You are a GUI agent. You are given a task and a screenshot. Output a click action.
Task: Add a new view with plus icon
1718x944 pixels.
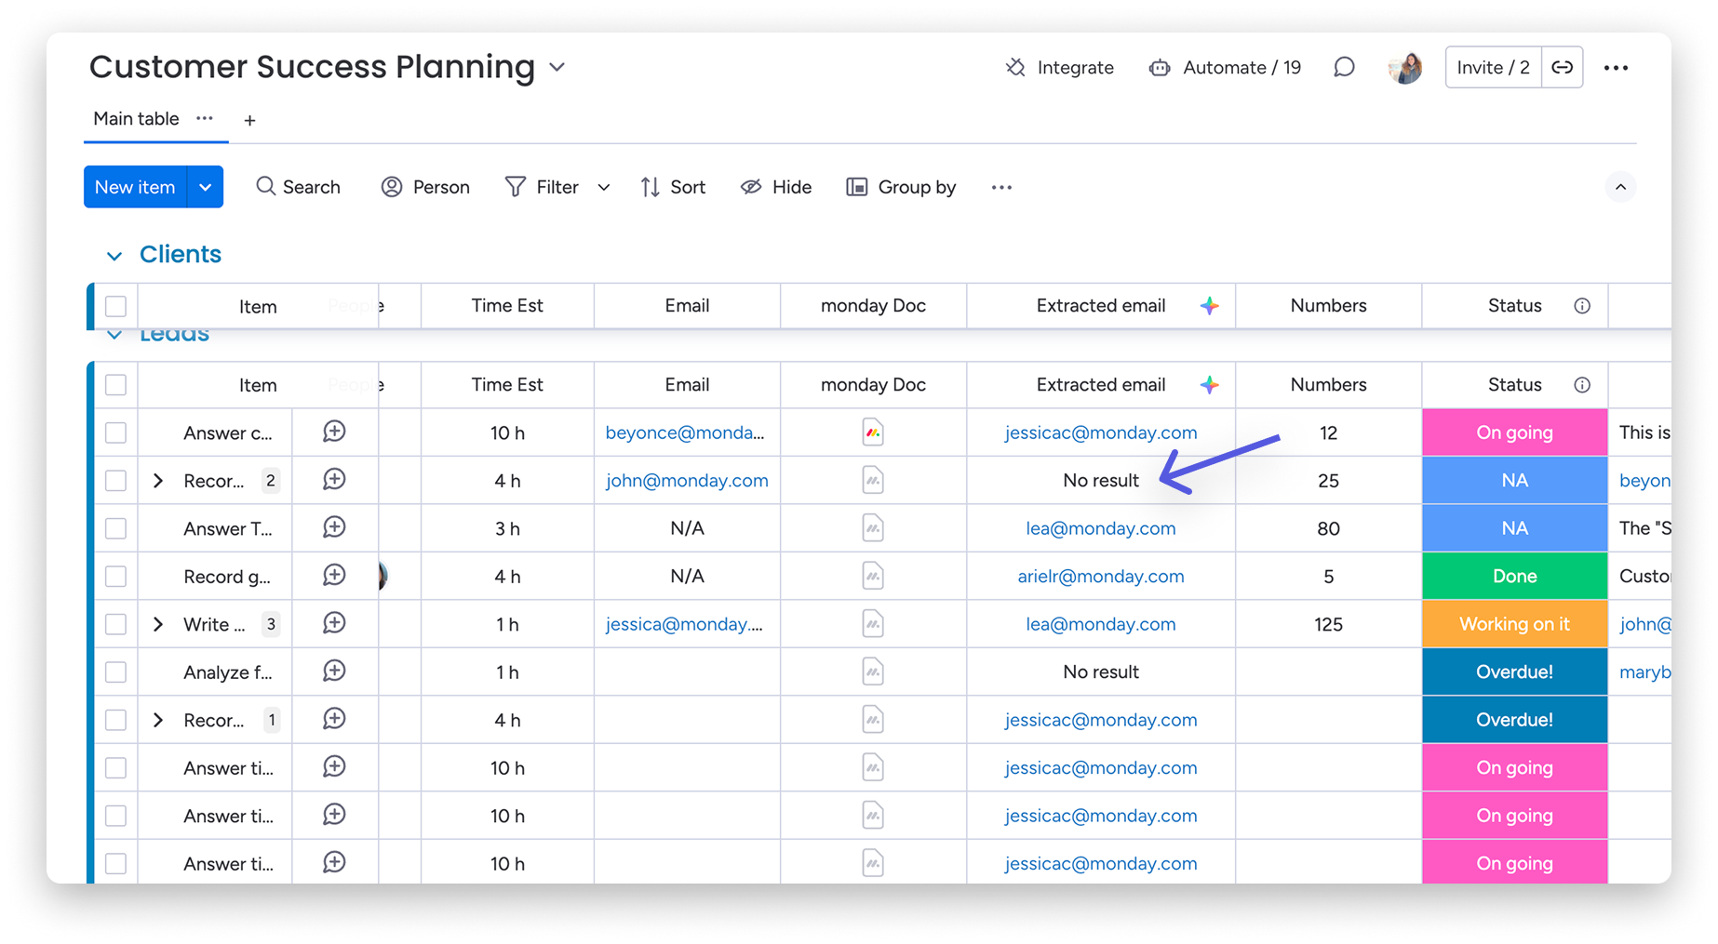[249, 120]
